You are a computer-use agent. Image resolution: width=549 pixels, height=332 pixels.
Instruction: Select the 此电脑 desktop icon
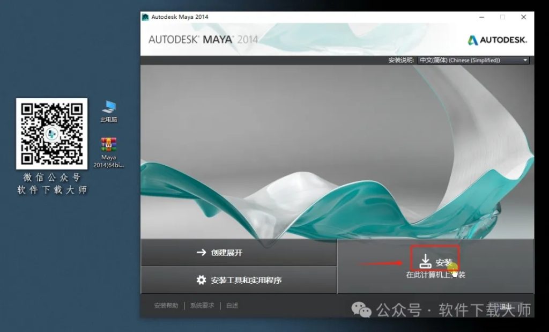click(x=108, y=112)
